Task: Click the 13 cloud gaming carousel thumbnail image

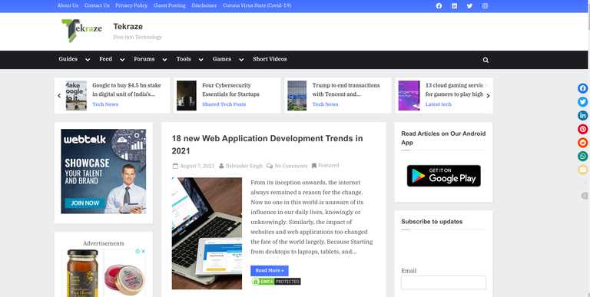Action: (x=409, y=95)
